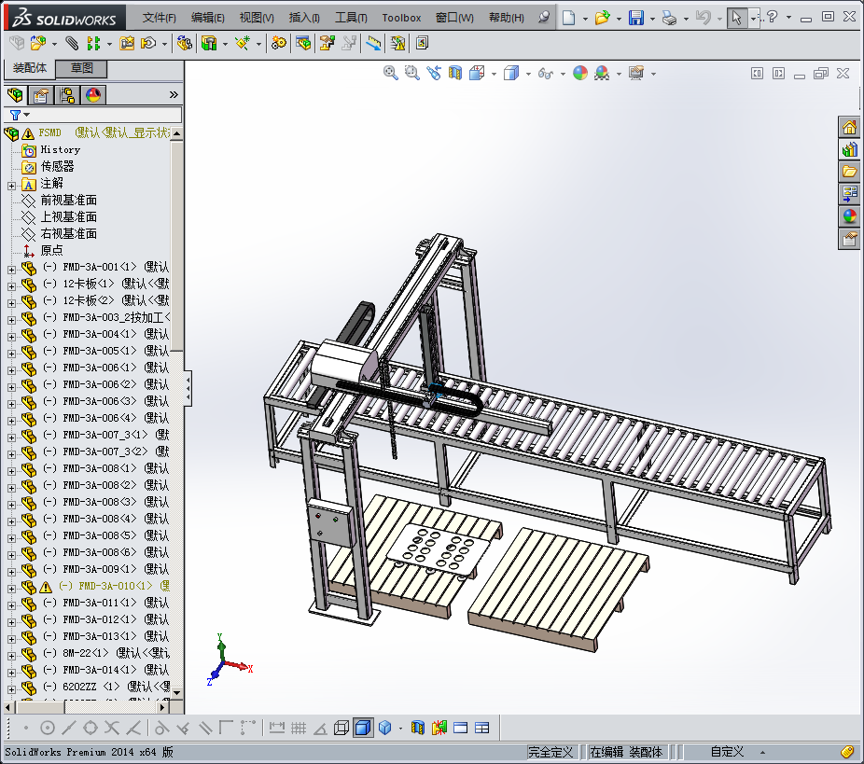Toggle the four-viewport layout button
This screenshot has width=864, height=764.
click(482, 728)
